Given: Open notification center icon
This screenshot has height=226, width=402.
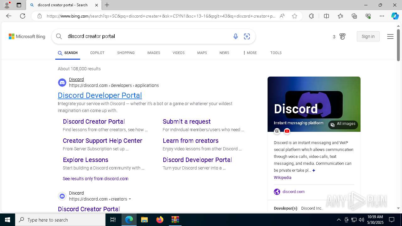Looking at the screenshot, I should 392,220.
